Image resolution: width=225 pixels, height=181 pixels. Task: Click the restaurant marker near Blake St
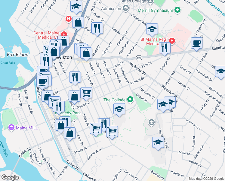[x=75, y=78]
